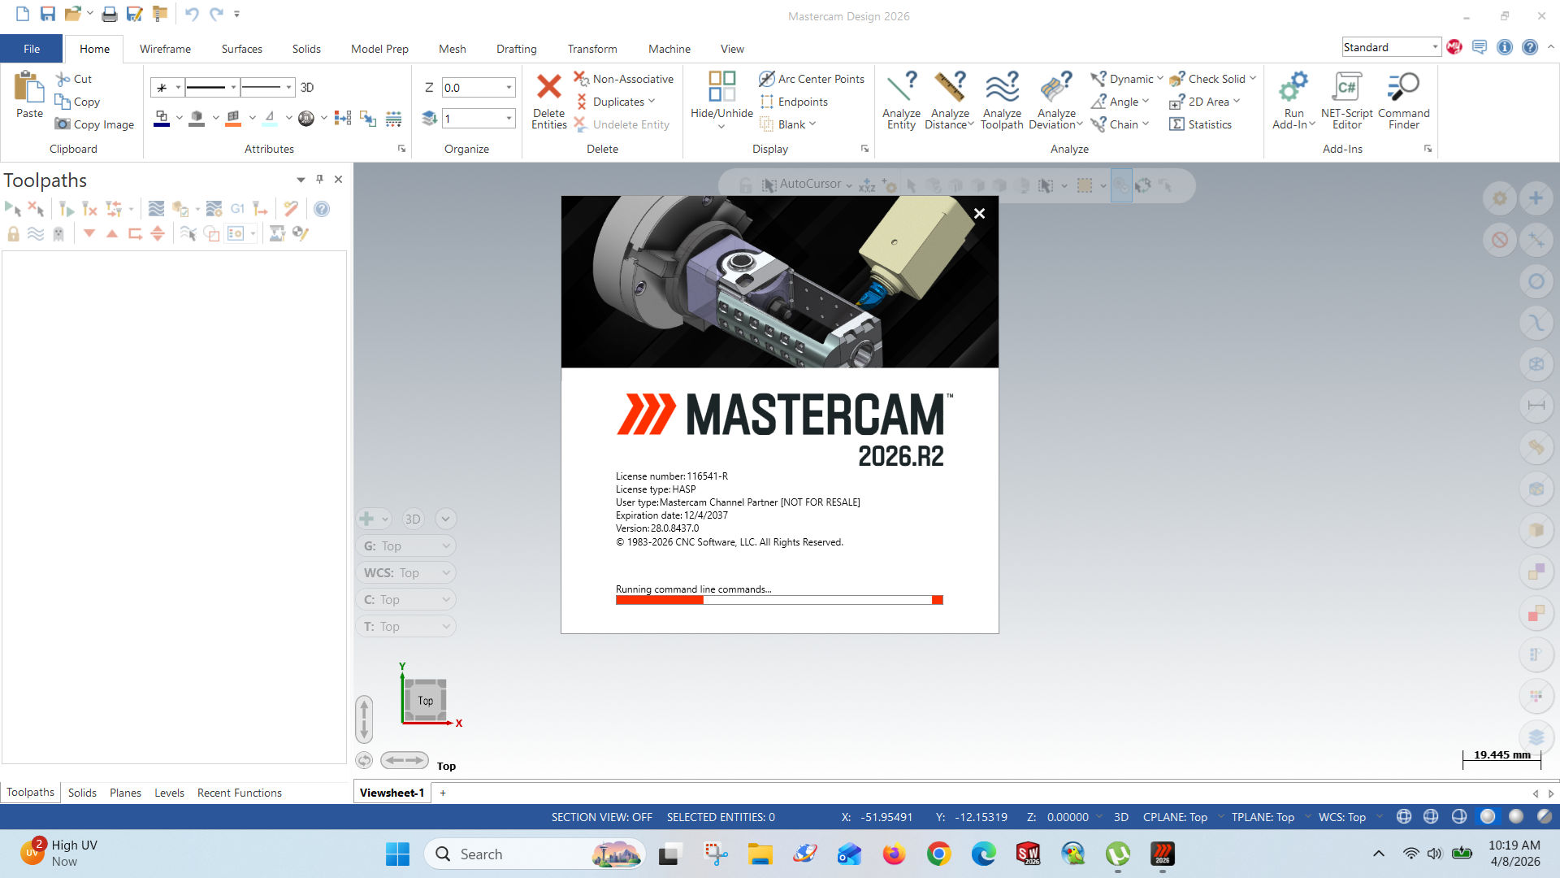
Task: Click the Print icon in quick access toolbar
Action: pyautogui.click(x=110, y=14)
